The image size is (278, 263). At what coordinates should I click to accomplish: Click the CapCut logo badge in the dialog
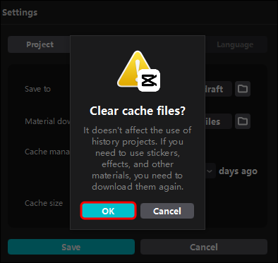click(x=149, y=80)
